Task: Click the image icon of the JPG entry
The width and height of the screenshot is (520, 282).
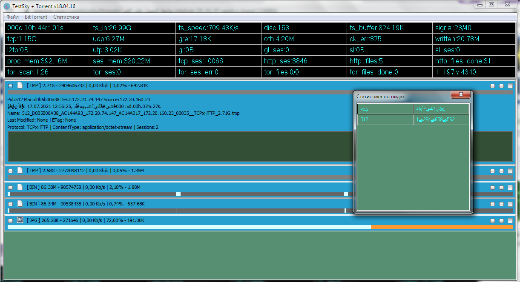Action: coord(20,220)
